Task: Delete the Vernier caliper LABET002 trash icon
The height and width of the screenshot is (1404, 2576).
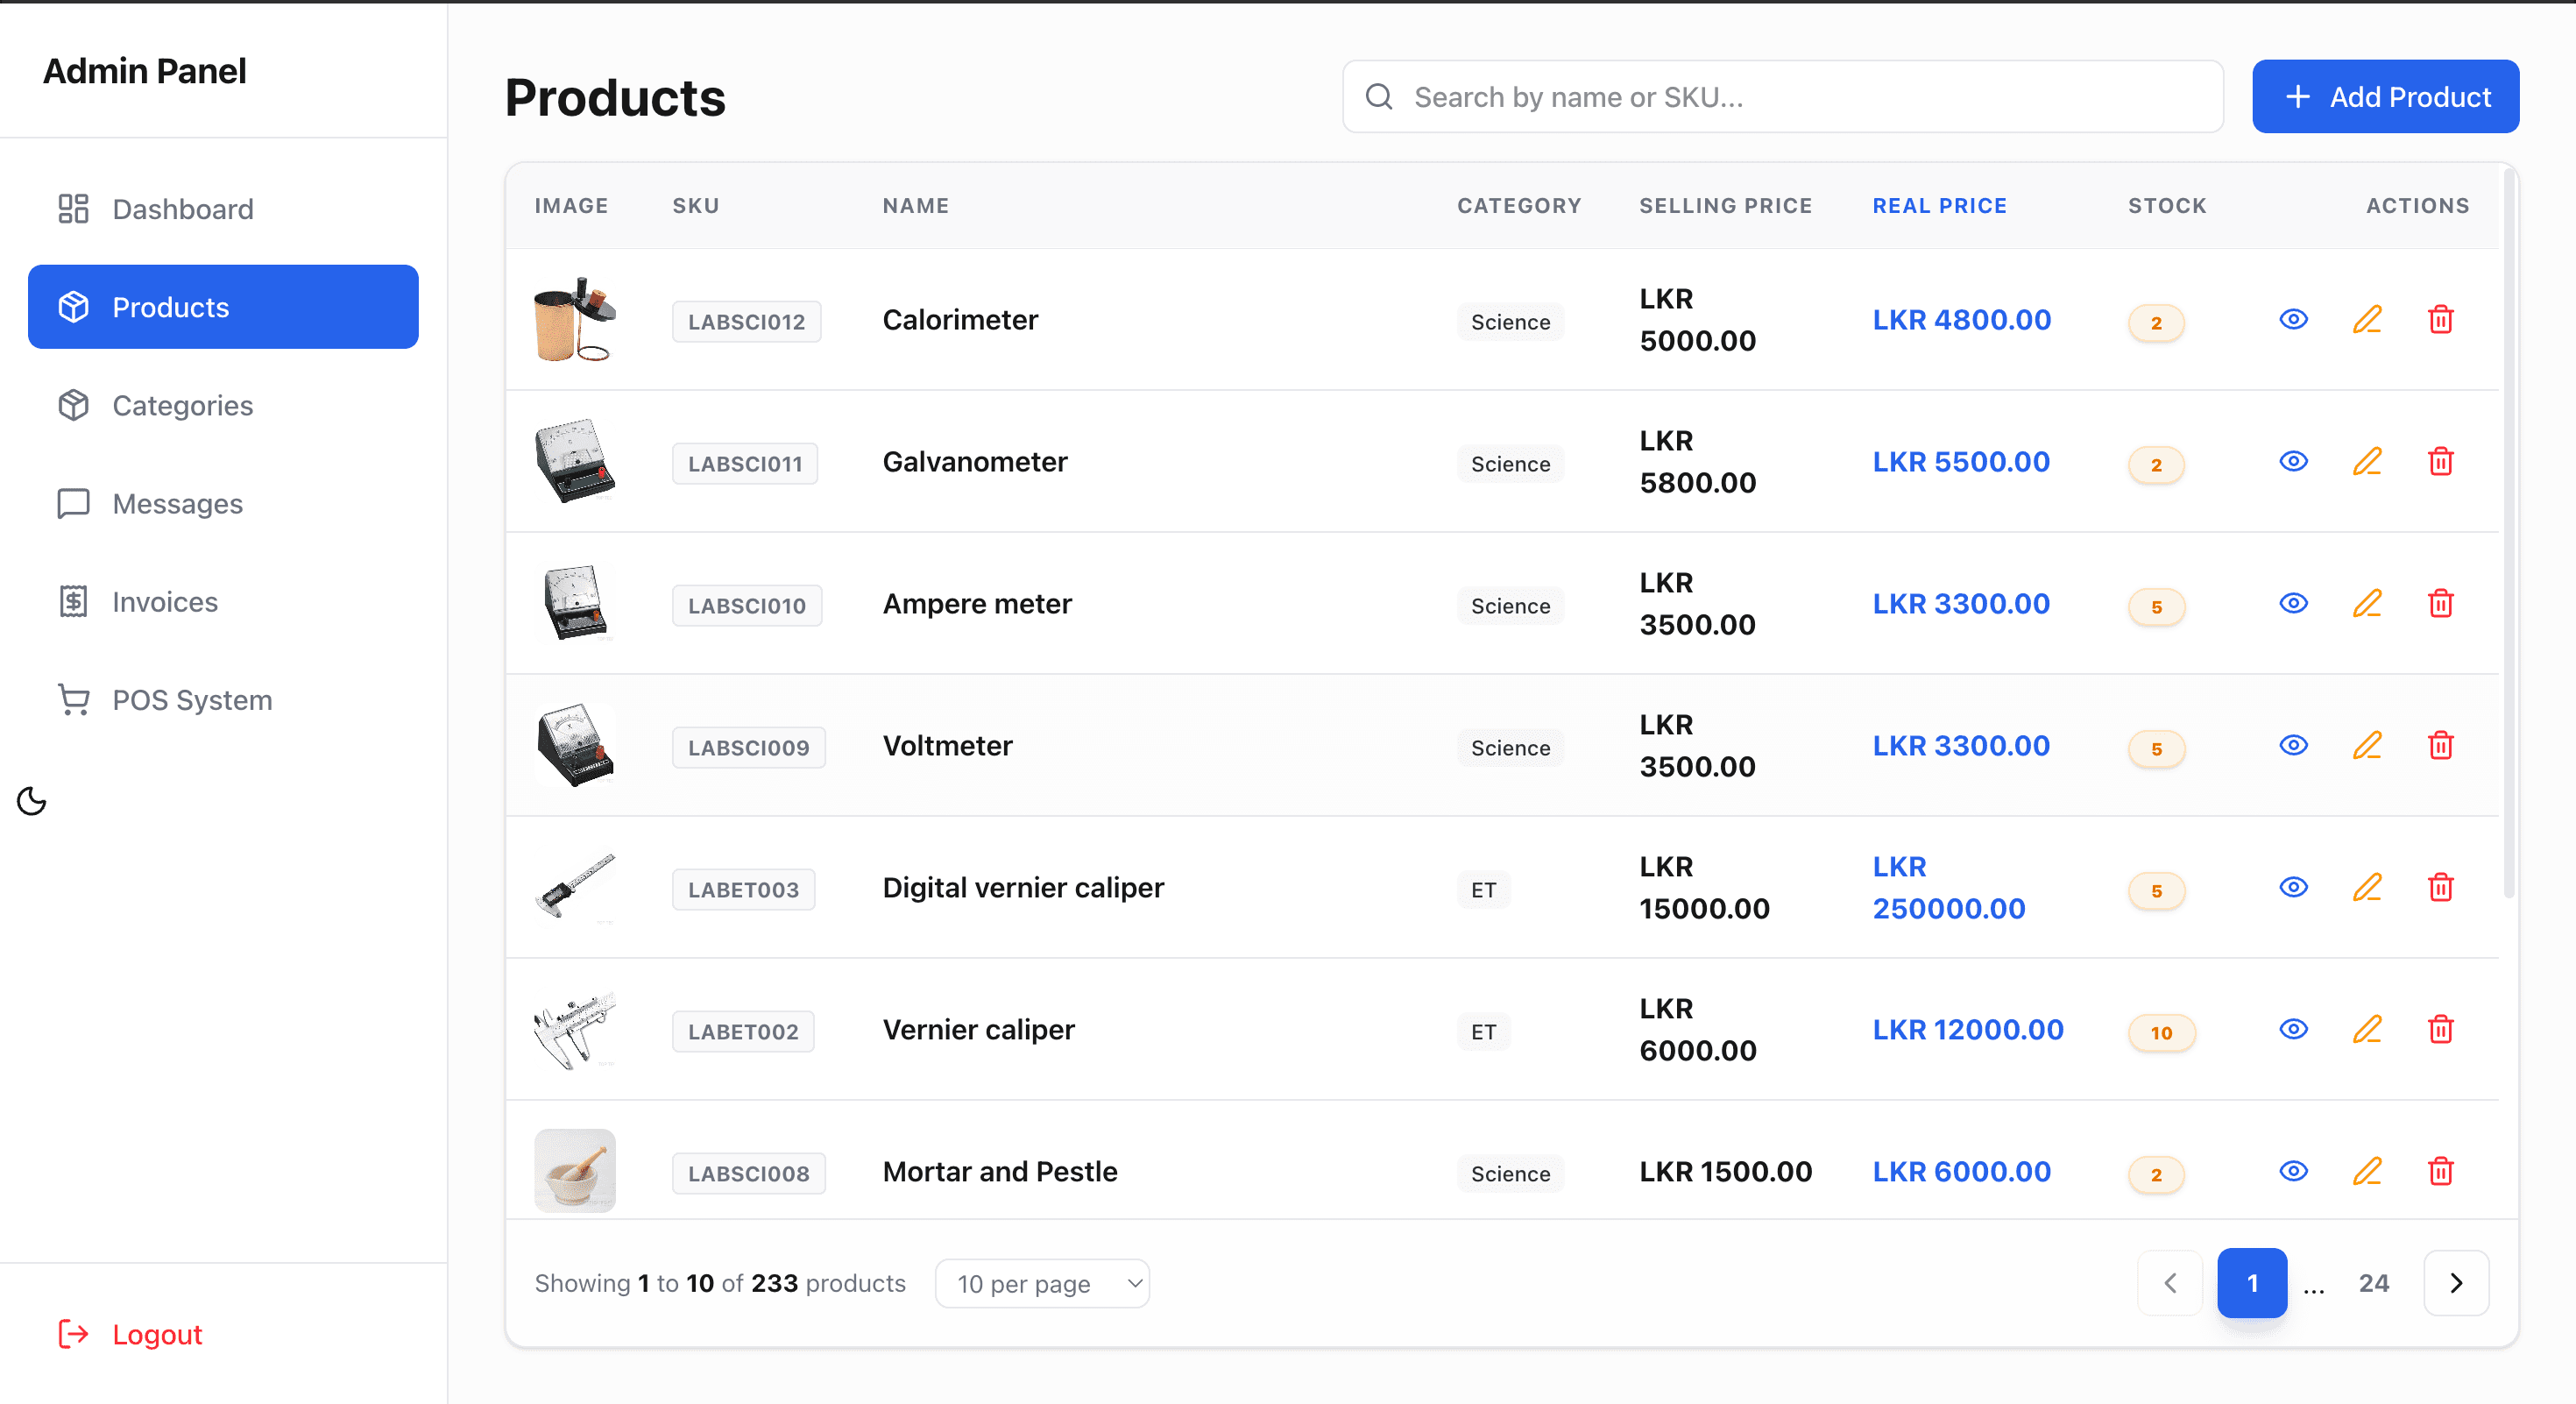Action: [x=2441, y=1029]
